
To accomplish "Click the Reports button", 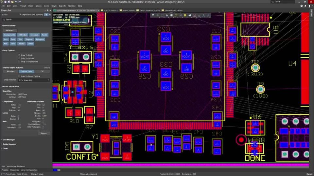I will tap(44, 133).
